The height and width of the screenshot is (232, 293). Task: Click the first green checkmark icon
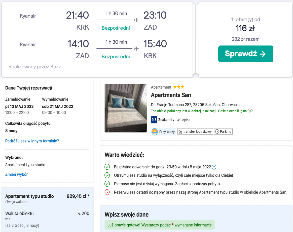tap(107, 167)
